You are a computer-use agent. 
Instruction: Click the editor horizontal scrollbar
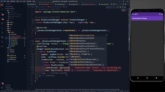77,89
